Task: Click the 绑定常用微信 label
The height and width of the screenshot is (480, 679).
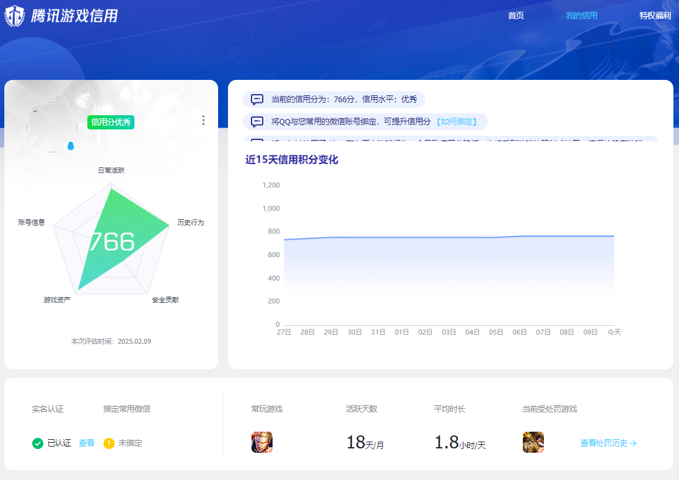Action: [127, 409]
